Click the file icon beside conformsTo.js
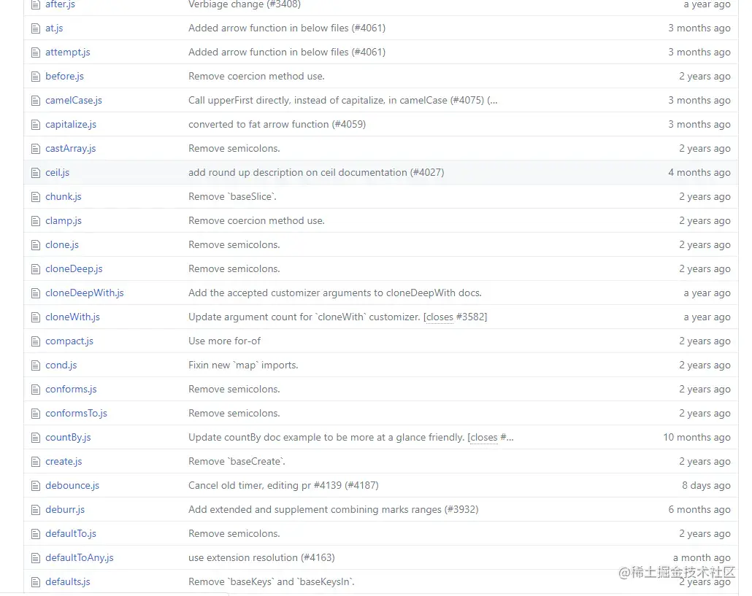The height and width of the screenshot is (596, 752). click(x=36, y=414)
